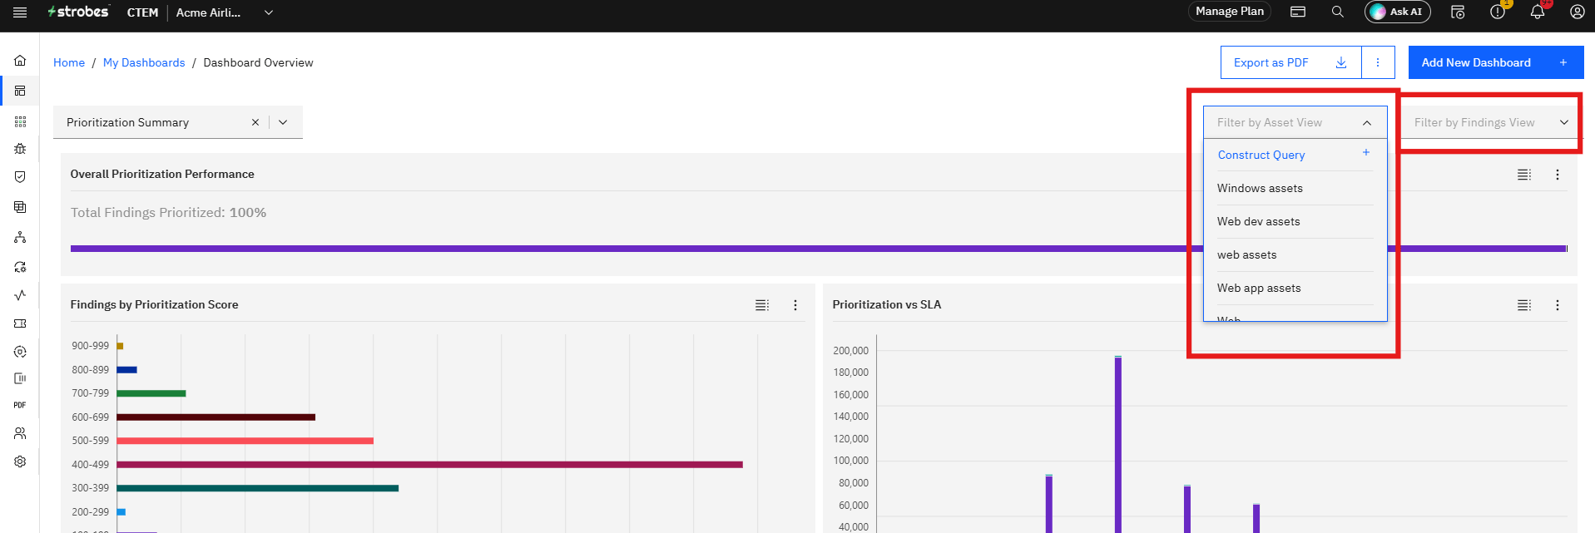Open the alerts exclamation circle icon
Image resolution: width=1595 pixels, height=533 pixels.
(x=1498, y=12)
